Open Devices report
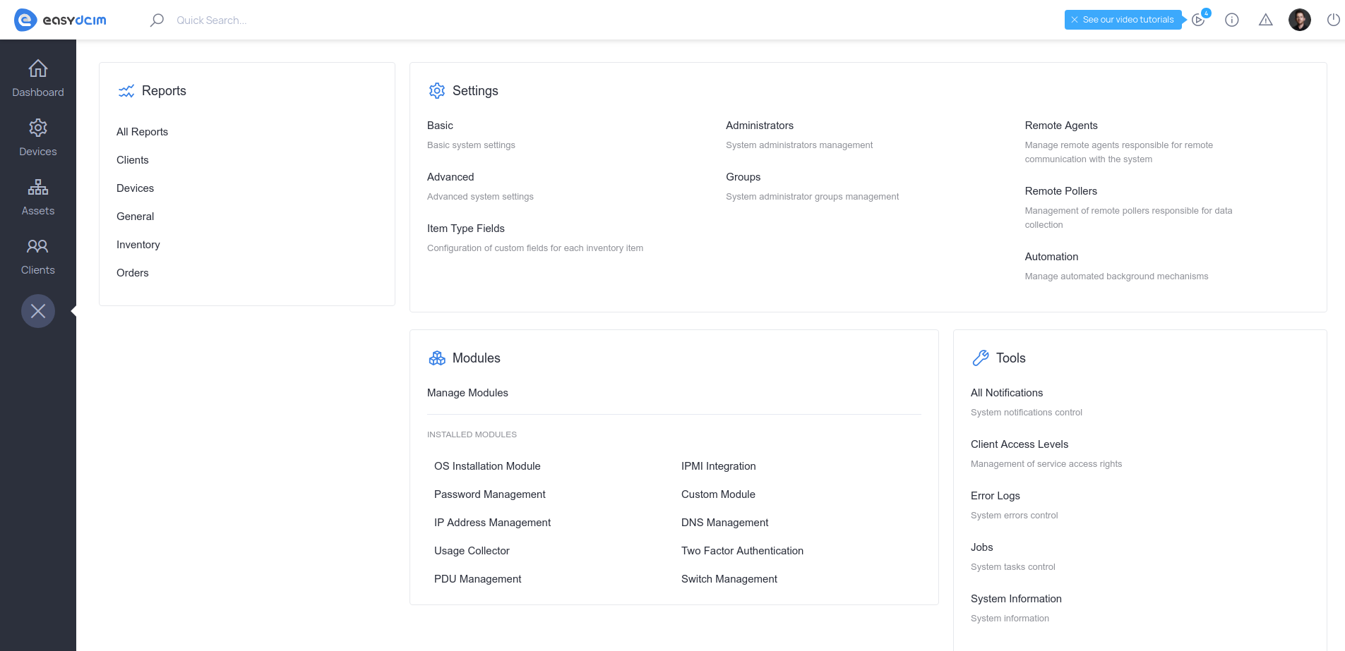Viewport: 1345px width, 651px height. (x=135, y=188)
